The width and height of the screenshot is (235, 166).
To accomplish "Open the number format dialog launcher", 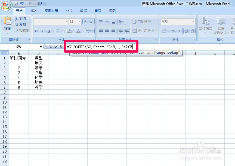I will [x=194, y=39].
